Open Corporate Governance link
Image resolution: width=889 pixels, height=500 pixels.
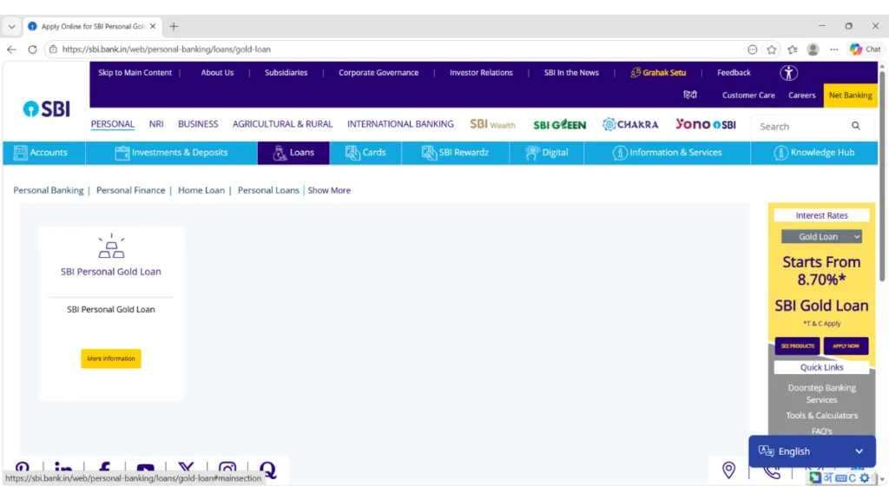[379, 73]
